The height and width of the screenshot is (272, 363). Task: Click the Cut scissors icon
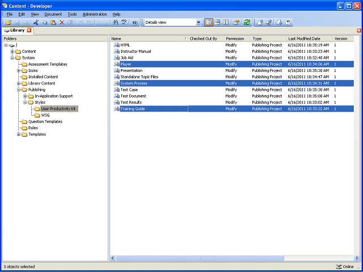36,23
